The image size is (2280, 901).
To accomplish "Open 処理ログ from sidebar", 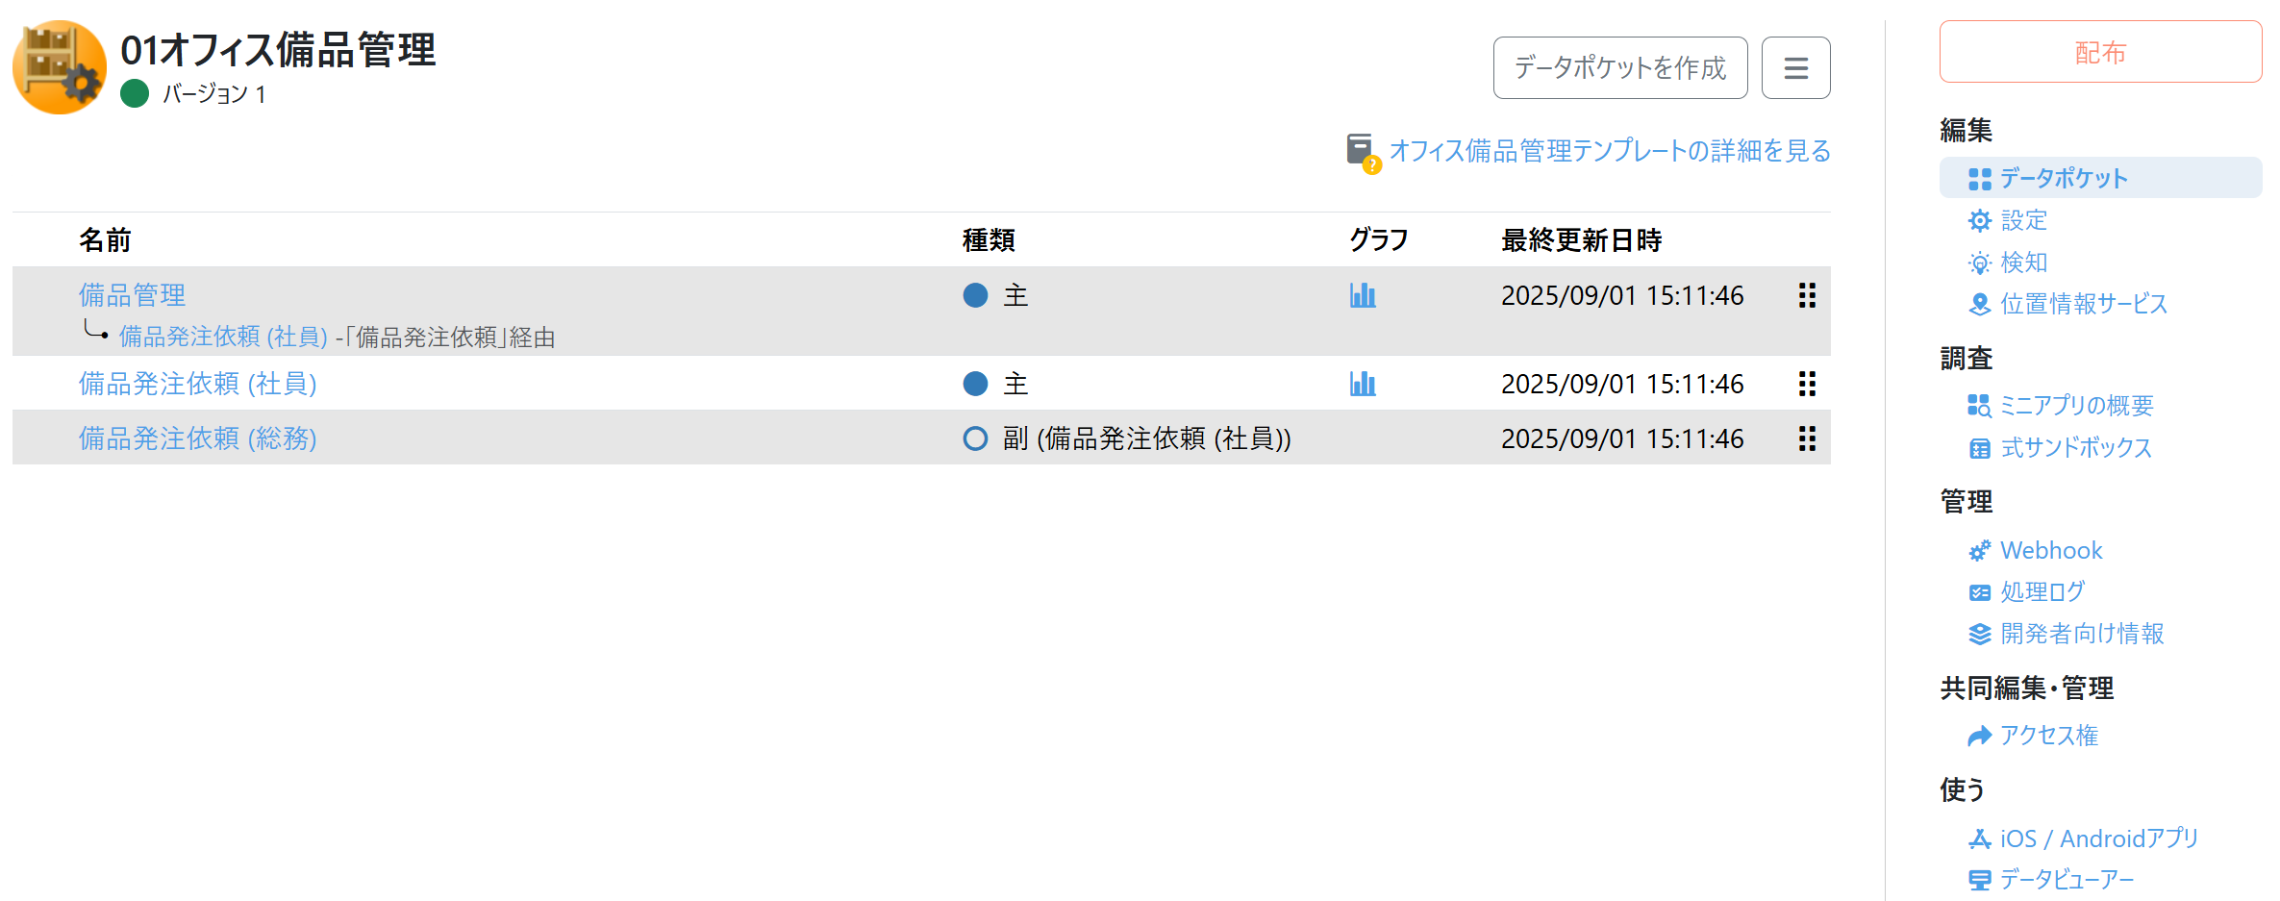I will pyautogui.click(x=2042, y=591).
